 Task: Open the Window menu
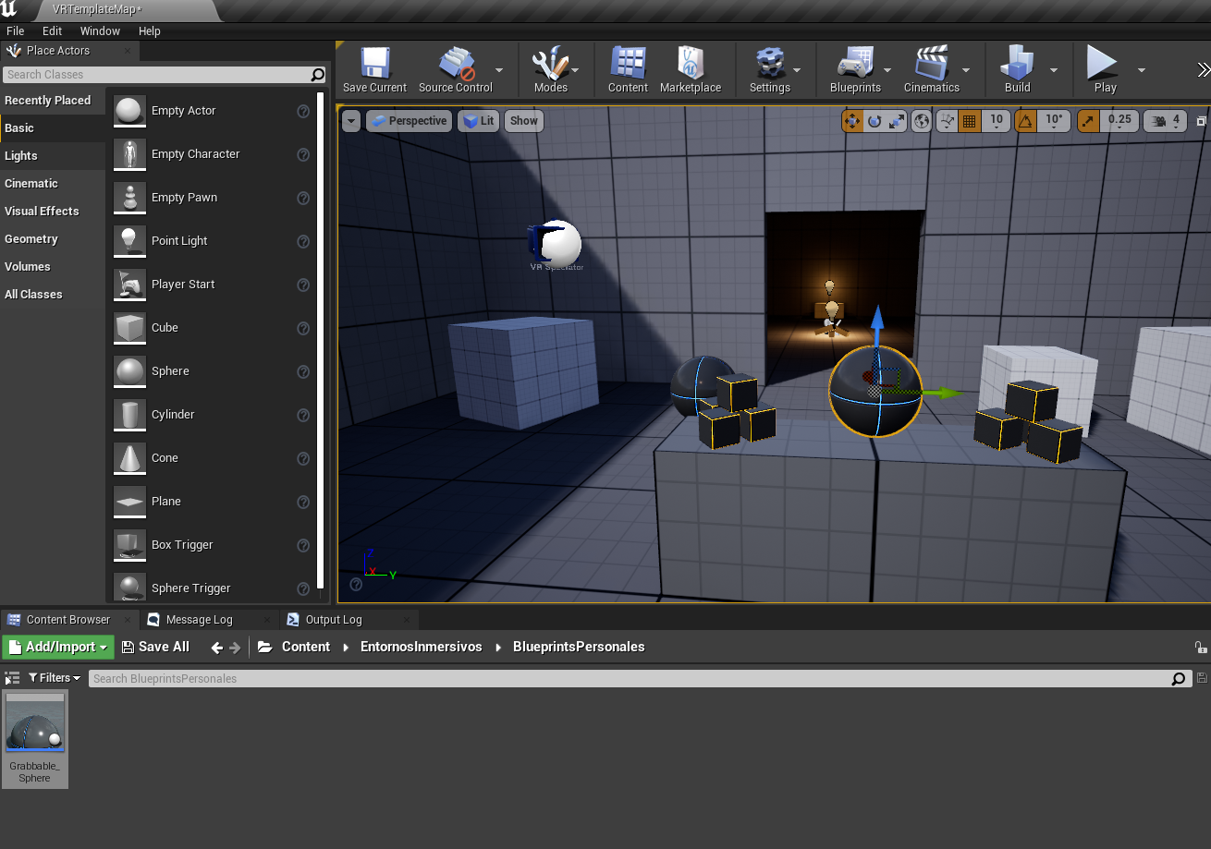click(100, 30)
